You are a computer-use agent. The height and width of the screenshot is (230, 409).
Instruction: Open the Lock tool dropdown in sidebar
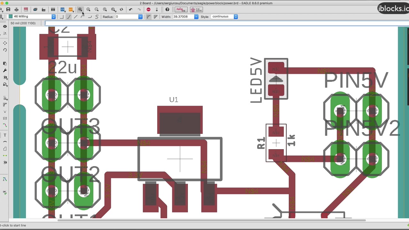(5, 84)
